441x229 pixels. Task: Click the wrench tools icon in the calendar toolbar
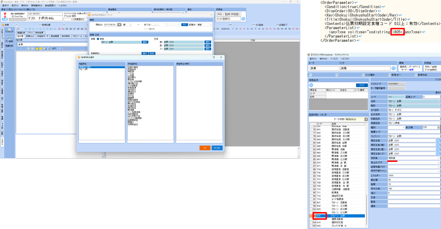coord(18,29)
